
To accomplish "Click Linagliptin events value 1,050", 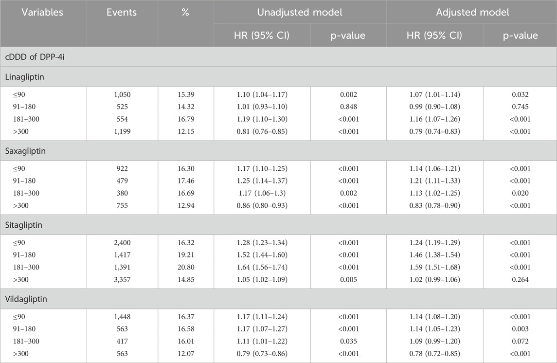I will point(122,95).
